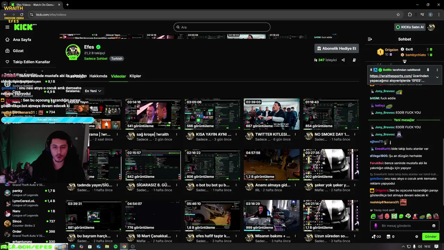Play the 'Anamı almaya gid' video thumbnail

tap(272, 165)
